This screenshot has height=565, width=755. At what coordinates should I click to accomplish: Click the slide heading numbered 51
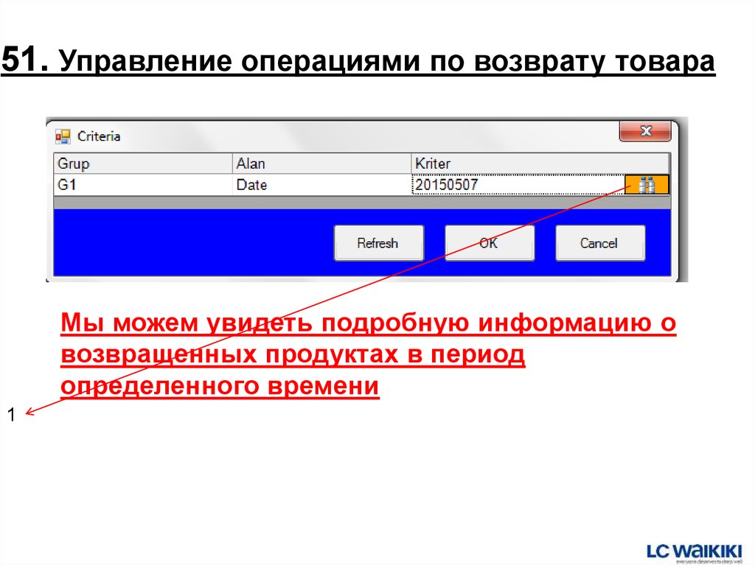point(358,62)
